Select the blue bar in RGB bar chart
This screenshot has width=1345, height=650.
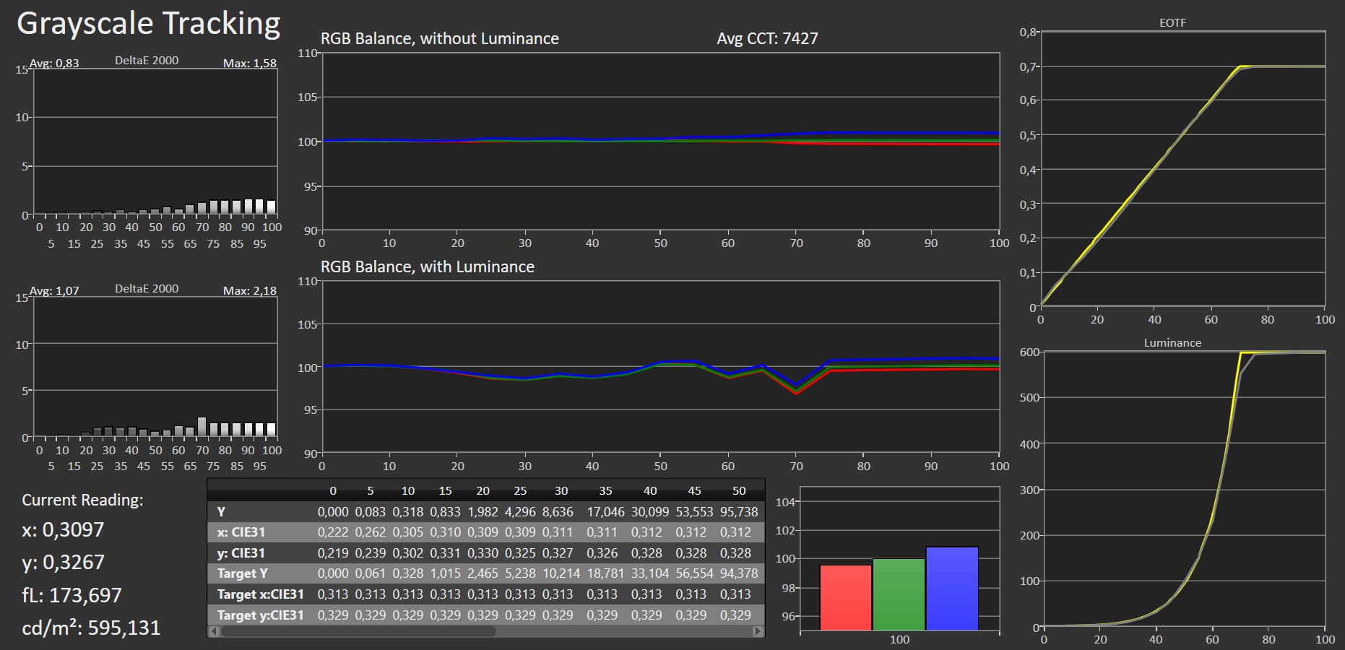coord(951,588)
